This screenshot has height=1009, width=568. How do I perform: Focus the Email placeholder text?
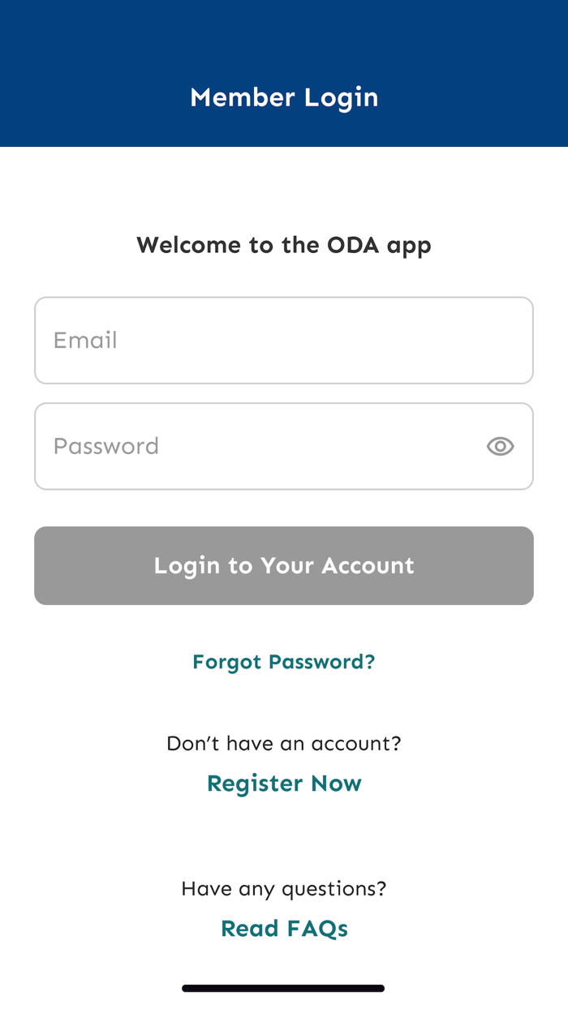coord(85,340)
